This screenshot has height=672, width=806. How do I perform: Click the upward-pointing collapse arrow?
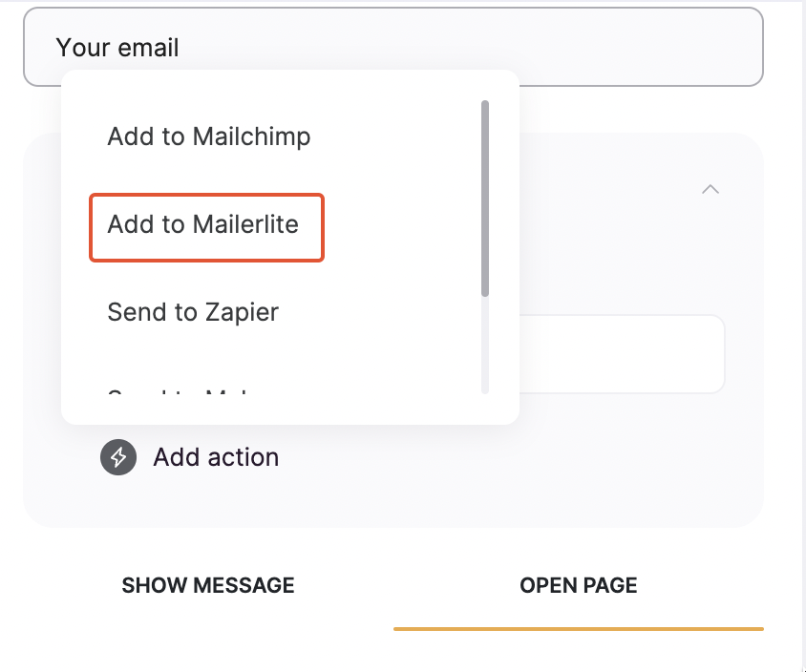point(710,190)
